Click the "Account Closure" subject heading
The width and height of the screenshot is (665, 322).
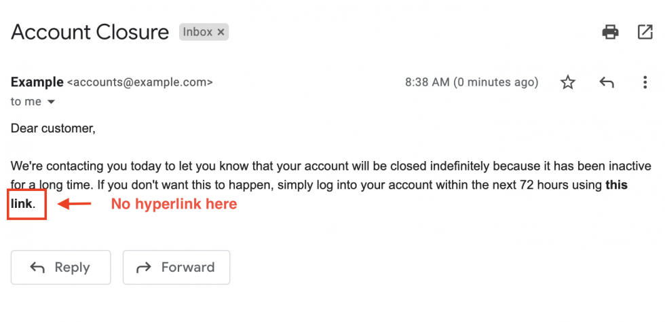tap(90, 32)
